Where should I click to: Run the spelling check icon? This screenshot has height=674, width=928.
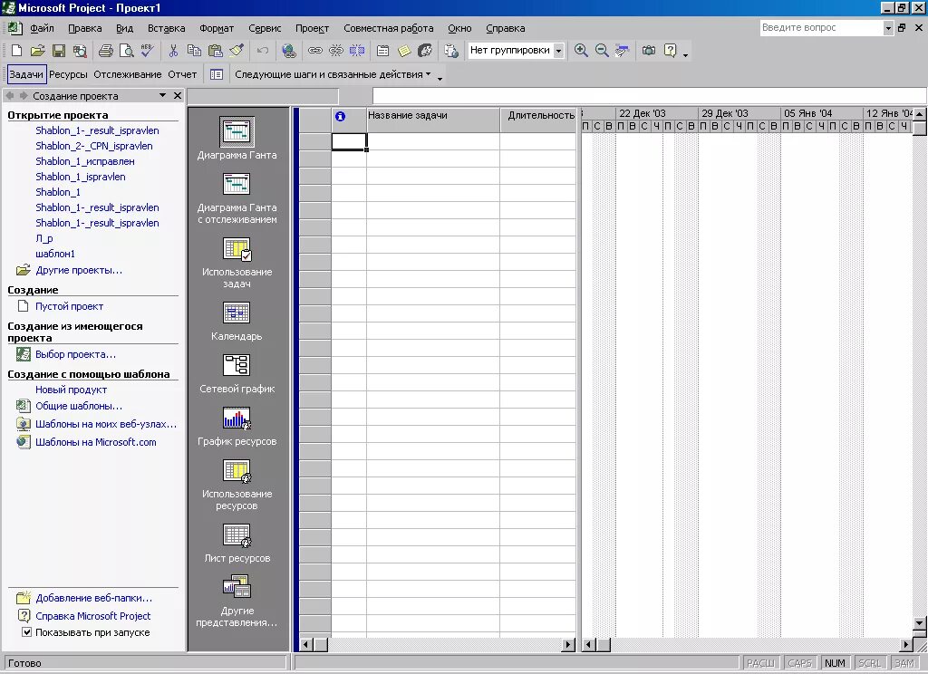click(147, 51)
